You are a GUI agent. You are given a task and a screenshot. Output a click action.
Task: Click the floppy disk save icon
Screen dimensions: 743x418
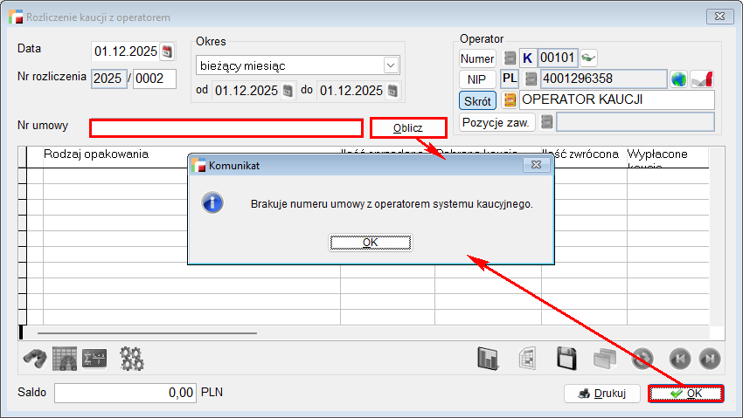pos(566,359)
